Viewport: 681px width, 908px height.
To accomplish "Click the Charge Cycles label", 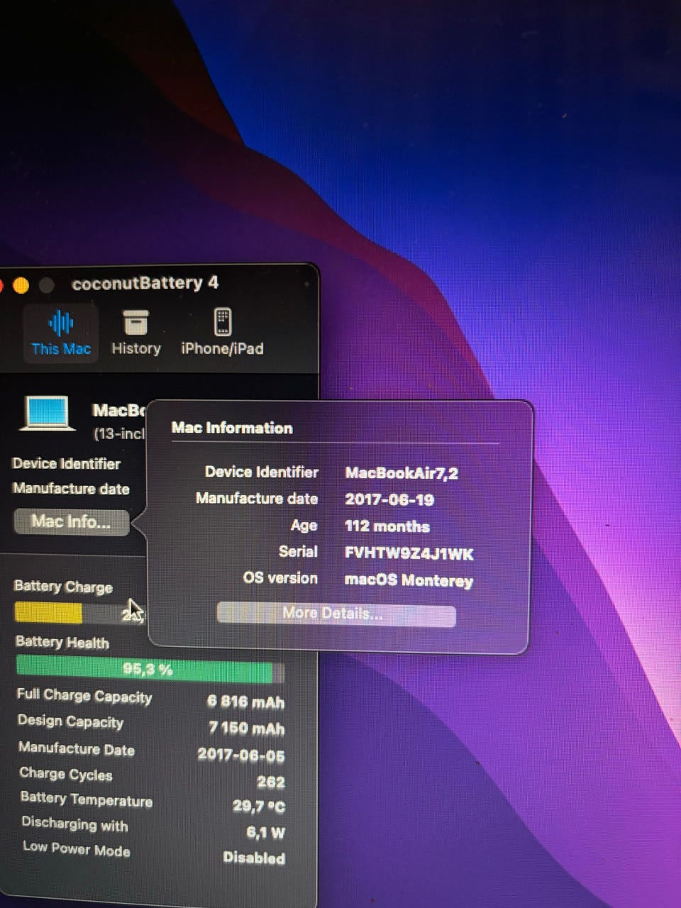I will coord(66,774).
